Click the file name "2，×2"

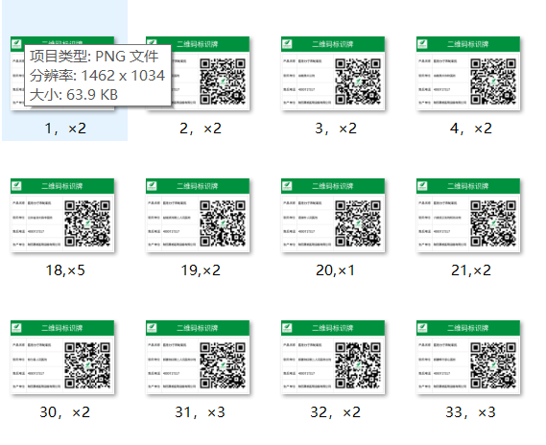(x=201, y=129)
